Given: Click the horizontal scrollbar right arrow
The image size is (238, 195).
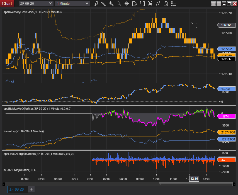Looking at the screenshot, I should 234,184.
